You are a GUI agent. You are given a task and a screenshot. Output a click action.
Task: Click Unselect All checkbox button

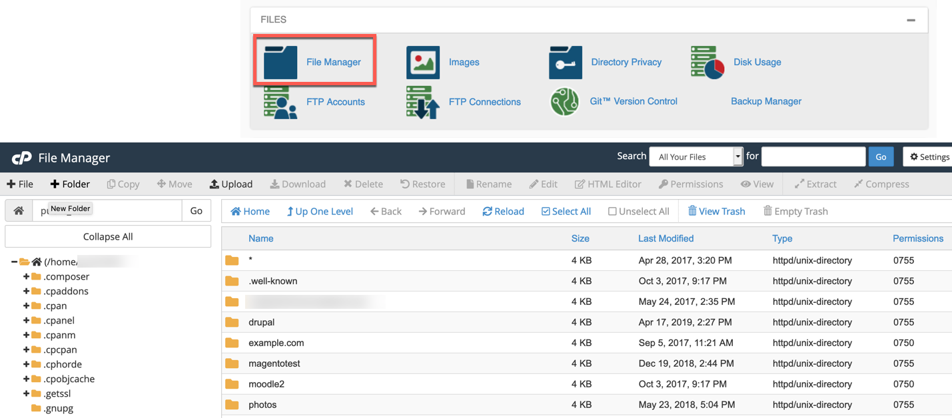tap(638, 212)
